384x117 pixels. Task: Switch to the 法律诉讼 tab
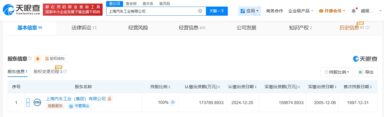point(84,28)
